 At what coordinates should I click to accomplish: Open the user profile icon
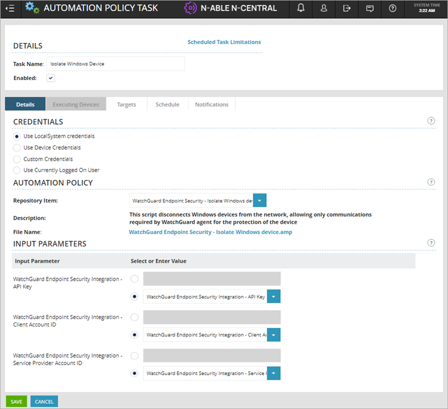[x=324, y=8]
